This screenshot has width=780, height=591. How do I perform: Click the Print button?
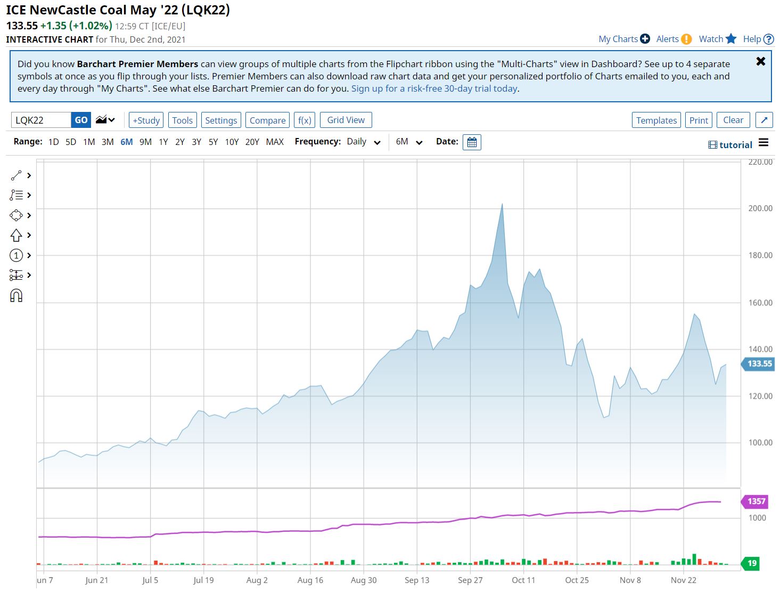coord(699,120)
